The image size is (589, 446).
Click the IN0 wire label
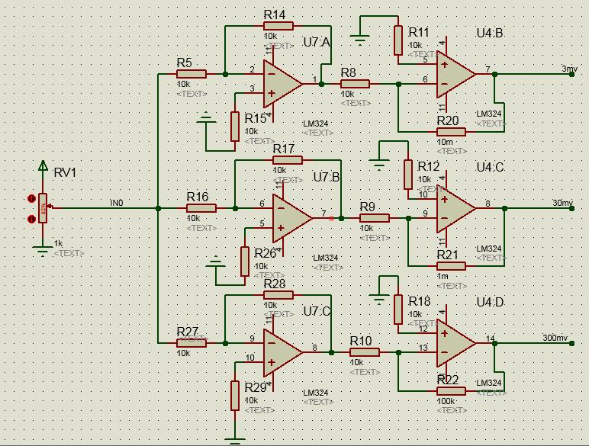pos(117,203)
